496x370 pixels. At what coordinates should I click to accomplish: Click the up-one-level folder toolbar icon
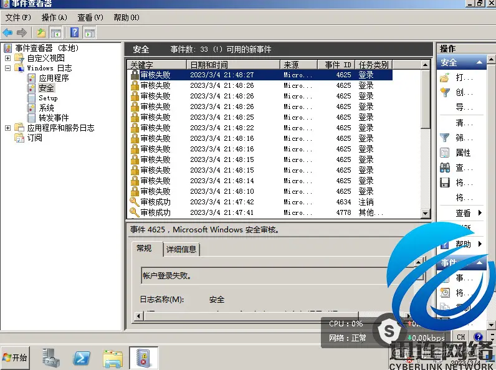click(41, 32)
